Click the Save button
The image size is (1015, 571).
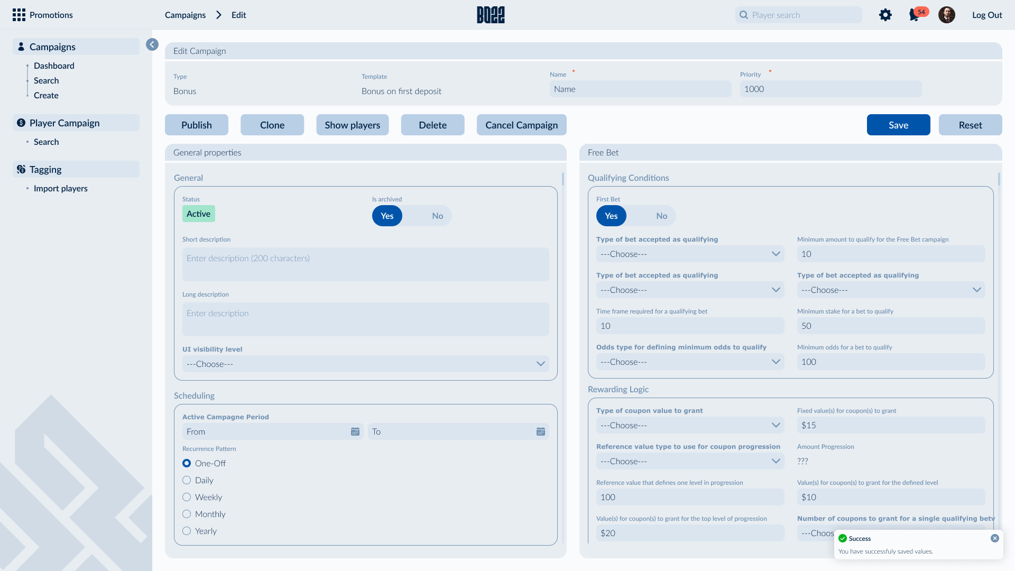[x=898, y=125]
